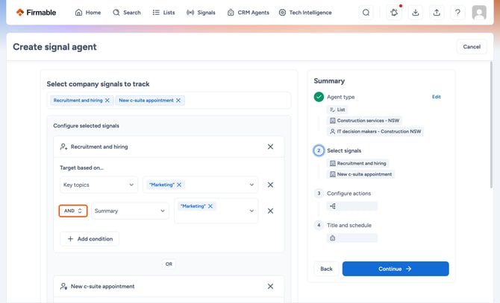
Task: Click step 2 Select signals indicator
Action: click(319, 150)
